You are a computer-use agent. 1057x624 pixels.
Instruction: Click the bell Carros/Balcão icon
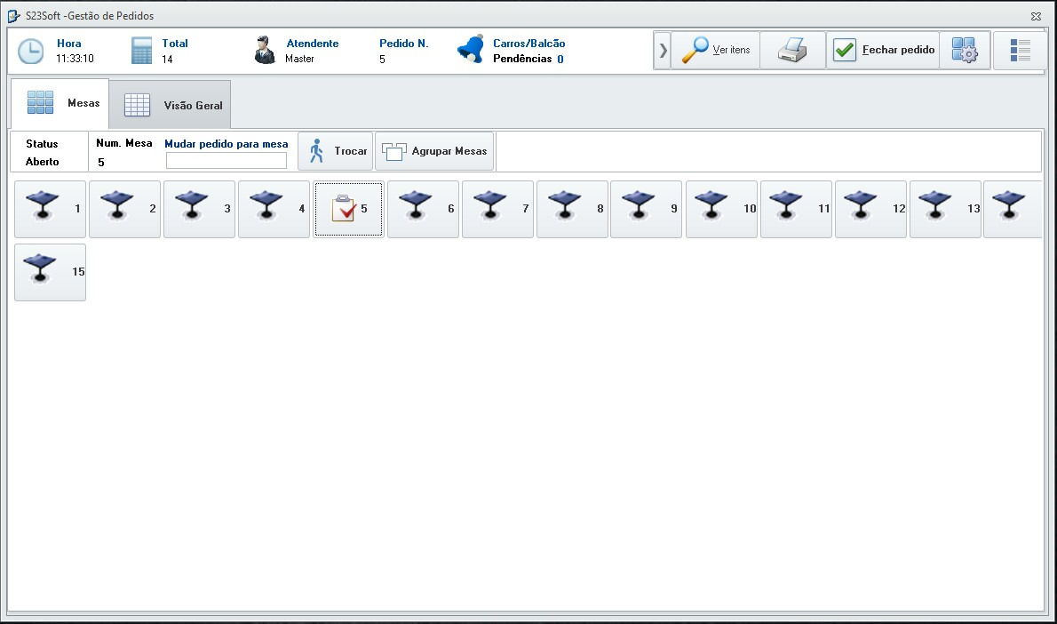[x=471, y=50]
